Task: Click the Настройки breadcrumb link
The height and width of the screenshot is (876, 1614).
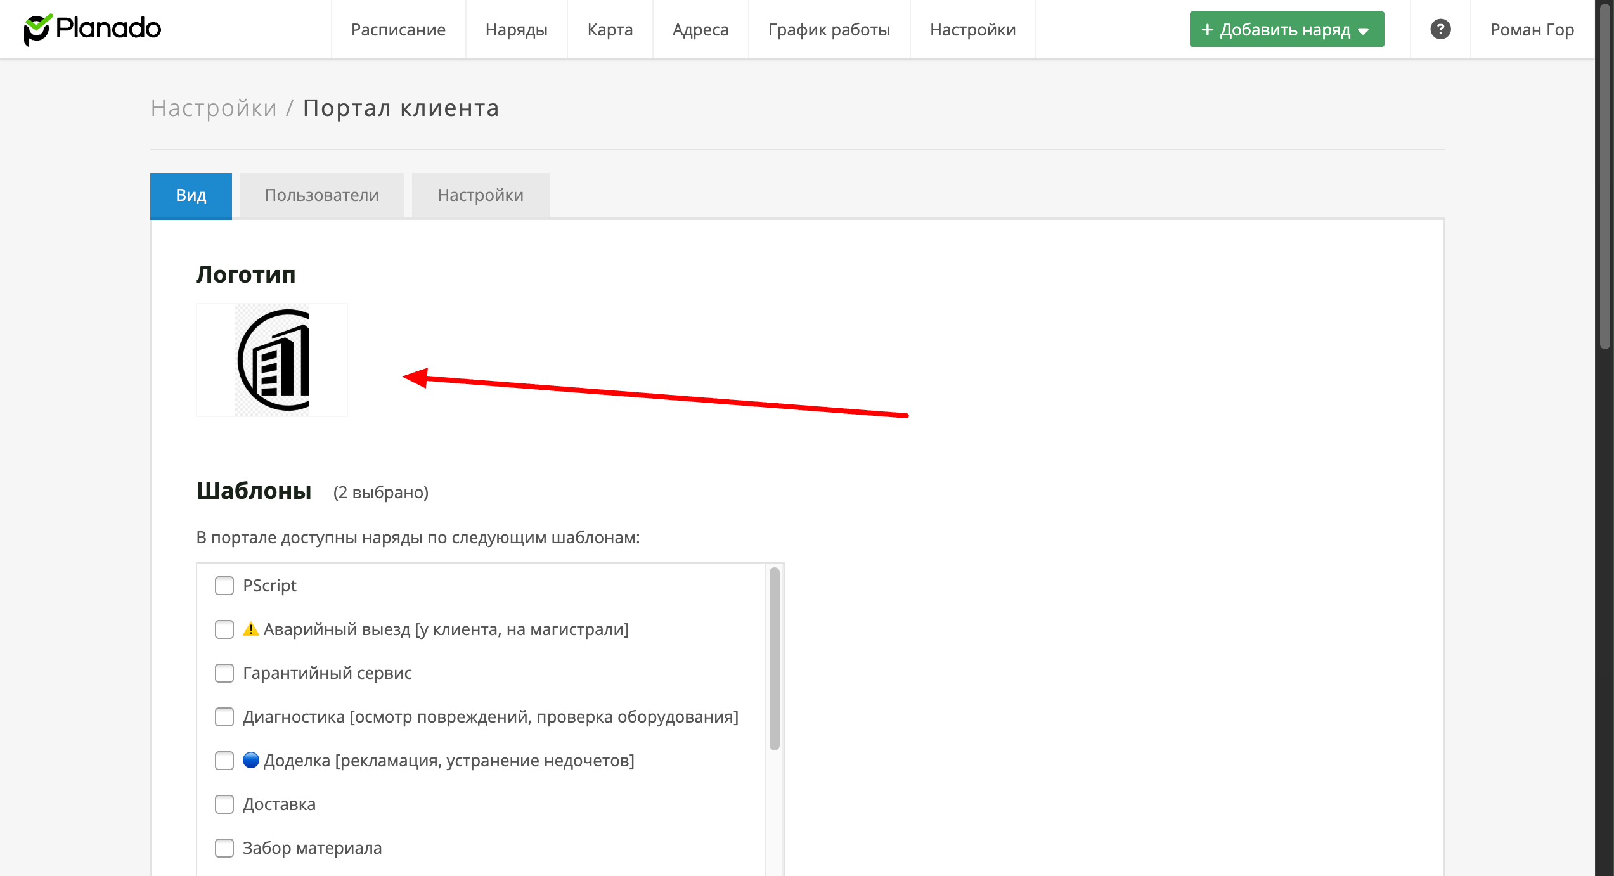Action: coord(214,108)
